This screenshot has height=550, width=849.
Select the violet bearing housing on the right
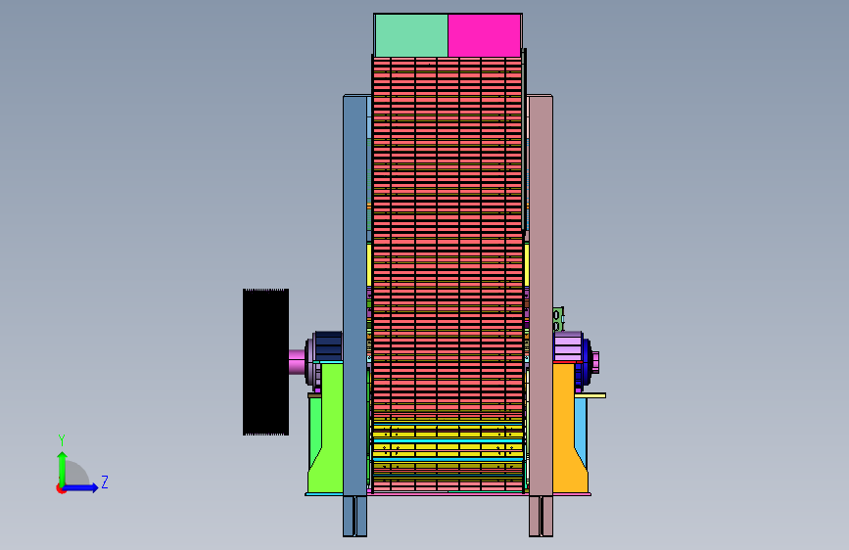coord(567,346)
